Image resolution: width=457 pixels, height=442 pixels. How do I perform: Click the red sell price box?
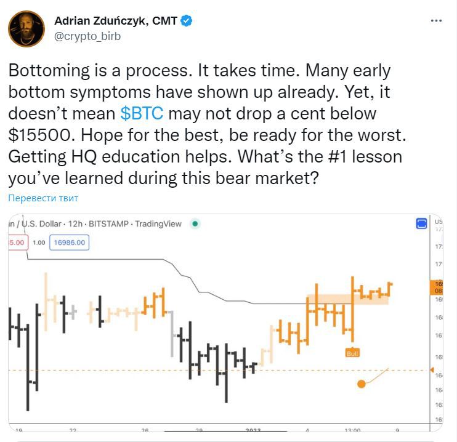point(16,243)
